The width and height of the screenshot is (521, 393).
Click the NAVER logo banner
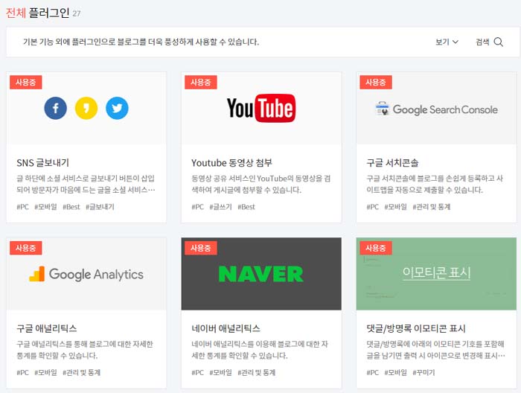pyautogui.click(x=261, y=274)
